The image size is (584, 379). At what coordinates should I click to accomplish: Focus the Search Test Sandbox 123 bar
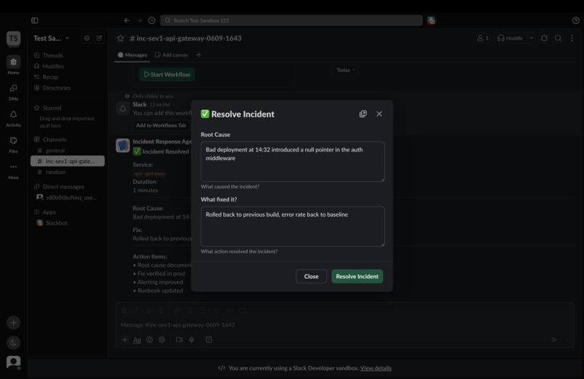pyautogui.click(x=291, y=20)
